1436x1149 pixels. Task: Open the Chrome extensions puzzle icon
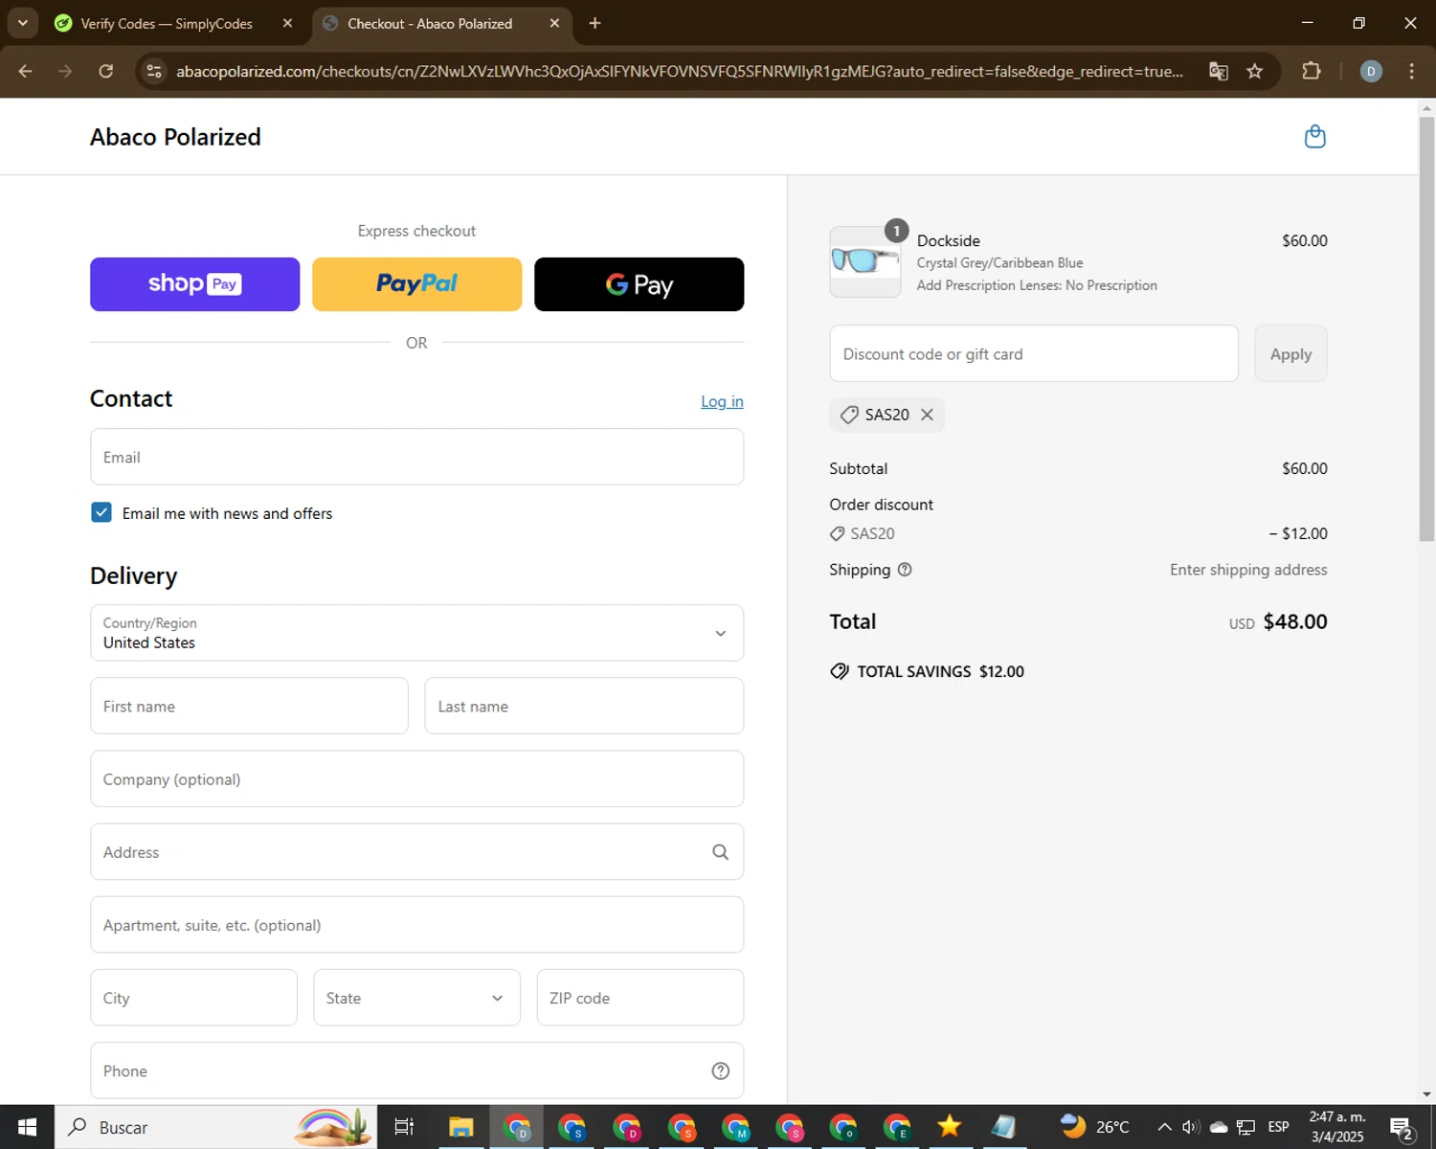pos(1312,71)
